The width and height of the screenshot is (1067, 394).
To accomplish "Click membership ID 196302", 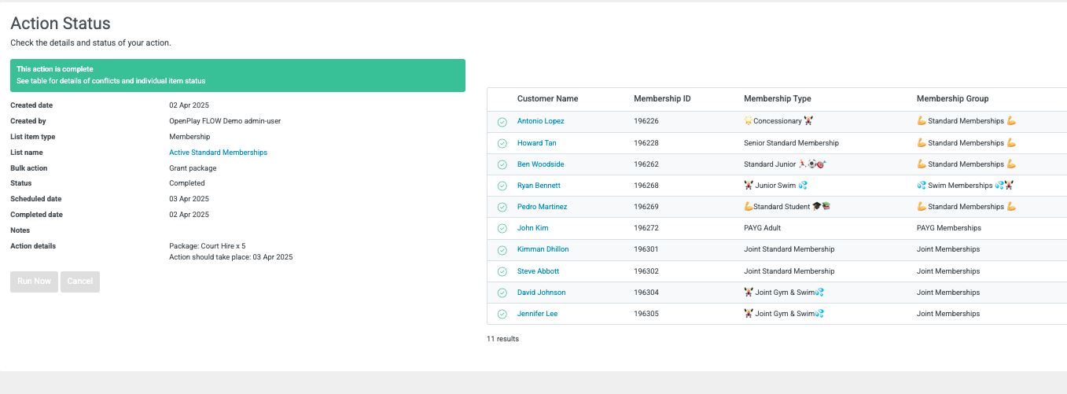I will (646, 271).
